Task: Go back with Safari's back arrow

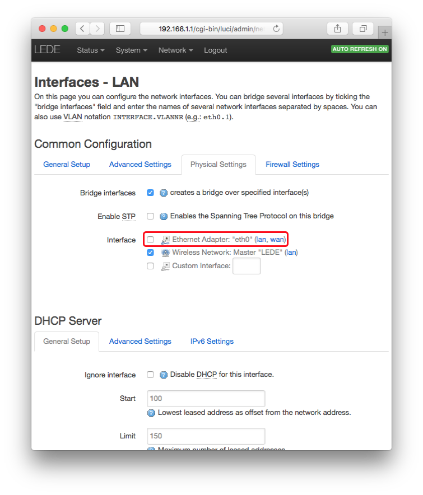Action: (x=82, y=29)
